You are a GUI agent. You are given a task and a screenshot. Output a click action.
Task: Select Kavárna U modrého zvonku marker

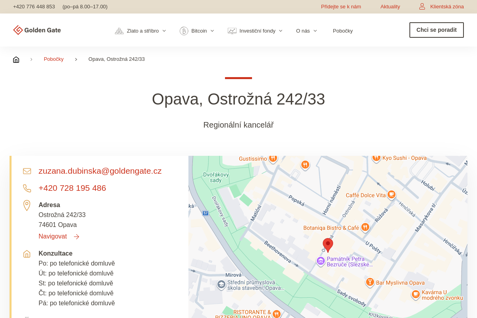pos(416,294)
